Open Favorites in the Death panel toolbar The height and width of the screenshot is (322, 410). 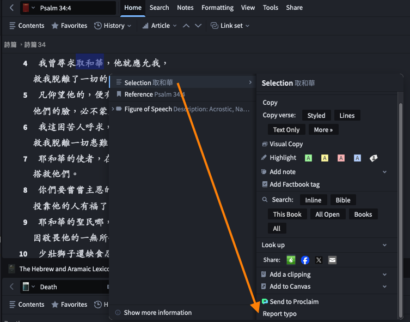coord(69,305)
